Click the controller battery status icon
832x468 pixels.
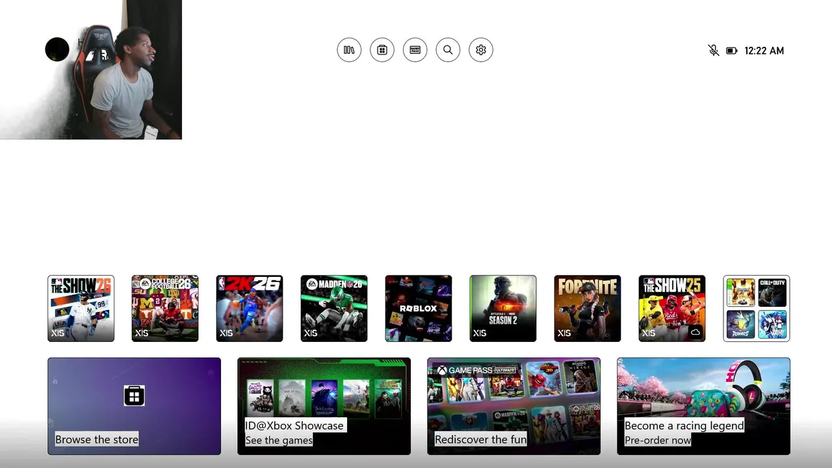(732, 51)
